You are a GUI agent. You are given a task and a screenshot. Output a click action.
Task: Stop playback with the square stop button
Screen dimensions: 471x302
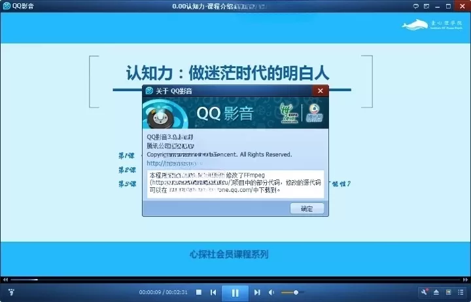(199, 292)
